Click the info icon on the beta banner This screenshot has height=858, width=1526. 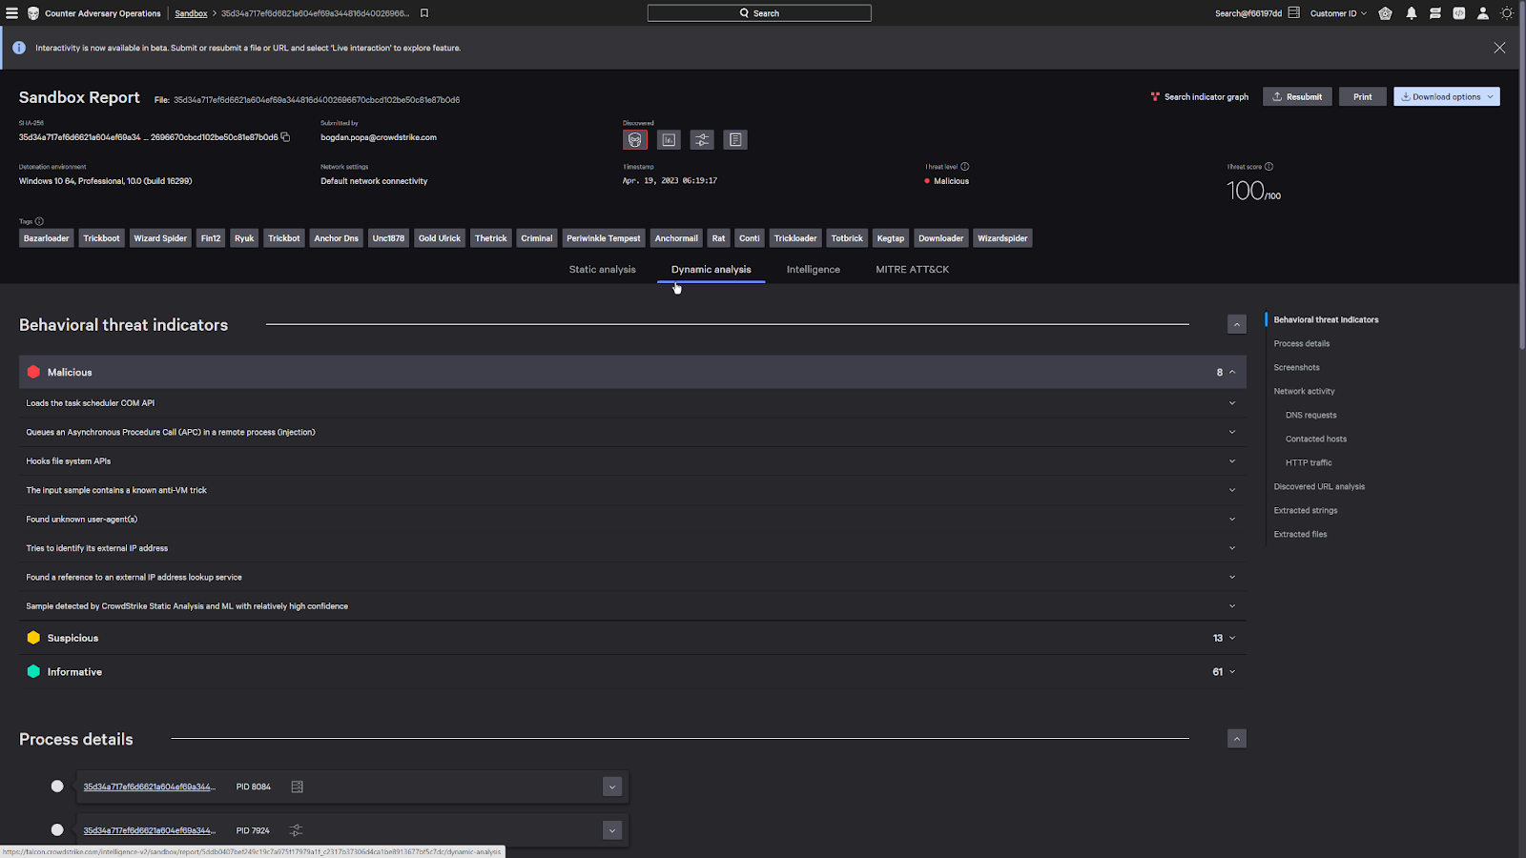coord(19,48)
